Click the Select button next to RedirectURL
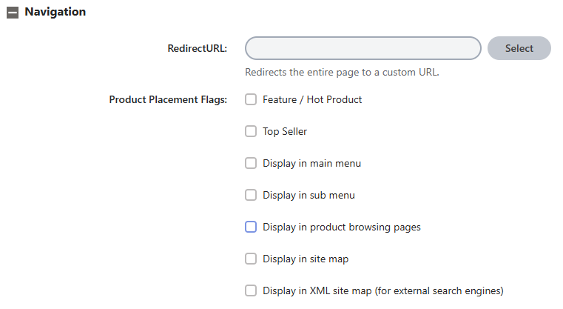This screenshot has width=563, height=309. coord(519,48)
